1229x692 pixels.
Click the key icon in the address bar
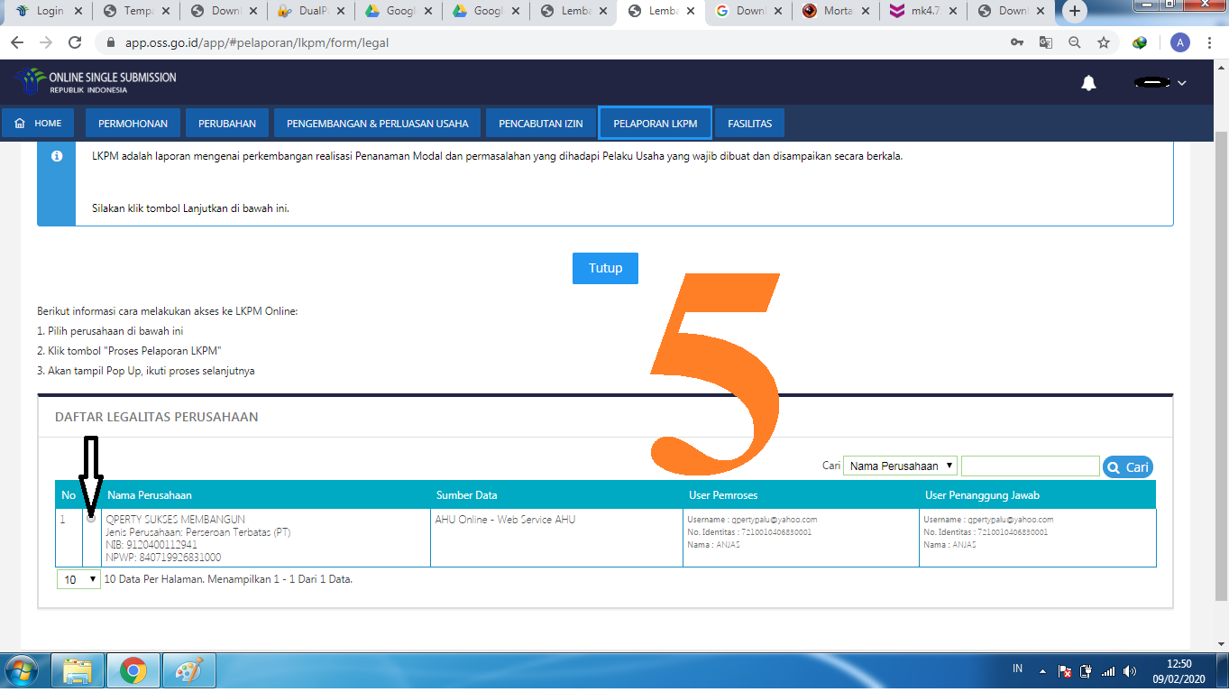[x=1016, y=42]
